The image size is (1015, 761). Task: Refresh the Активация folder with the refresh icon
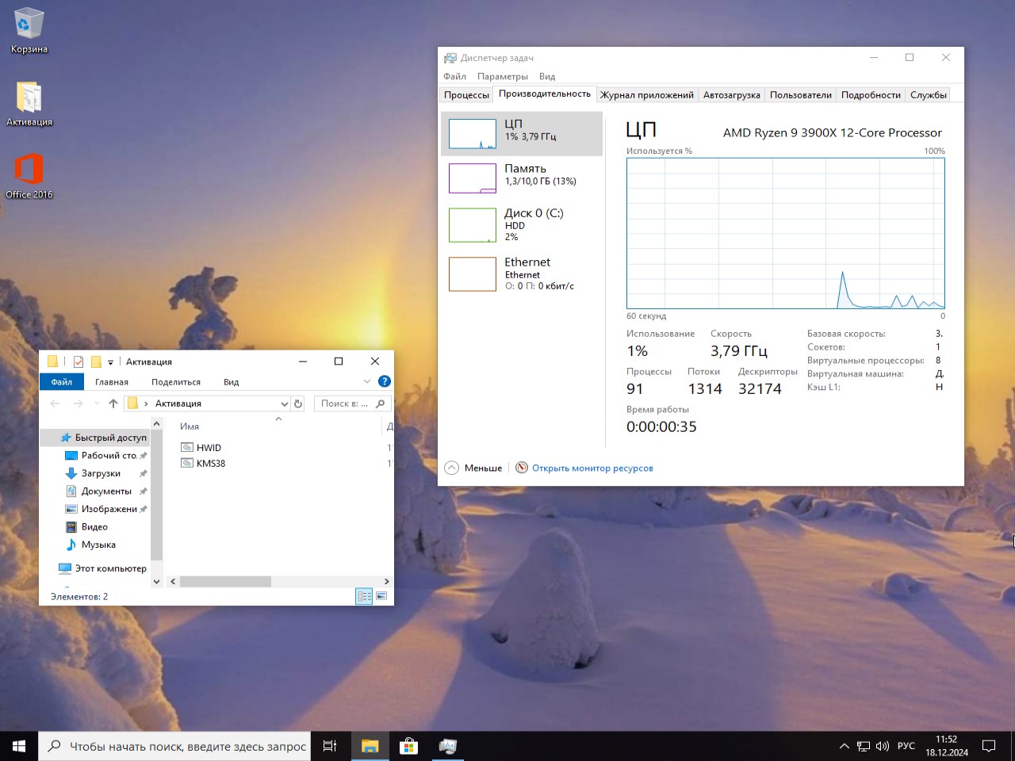(298, 403)
